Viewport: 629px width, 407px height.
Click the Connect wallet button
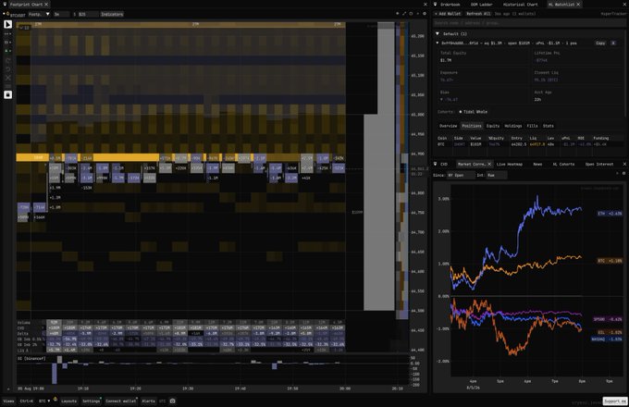(121, 401)
